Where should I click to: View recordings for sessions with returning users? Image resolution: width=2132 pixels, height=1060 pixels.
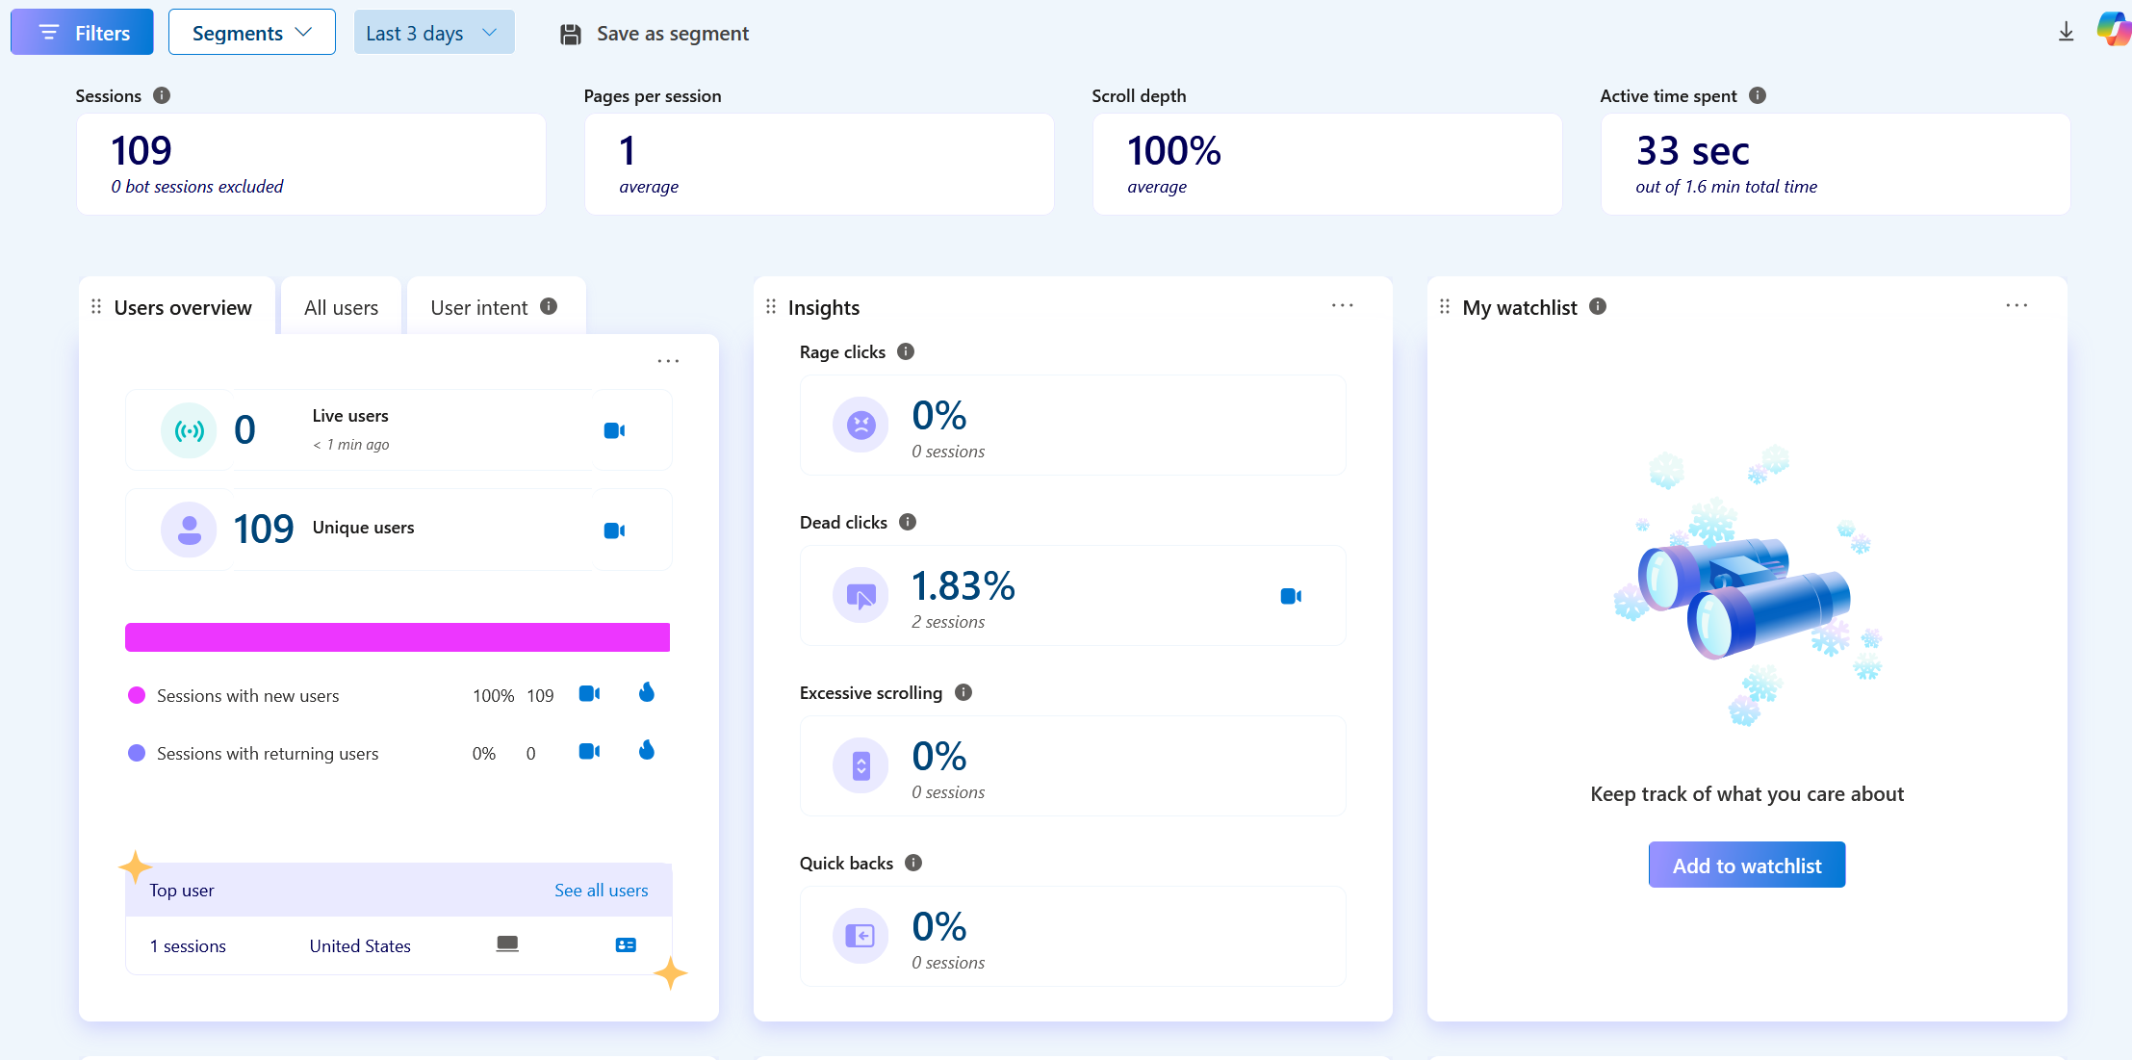pyautogui.click(x=589, y=751)
